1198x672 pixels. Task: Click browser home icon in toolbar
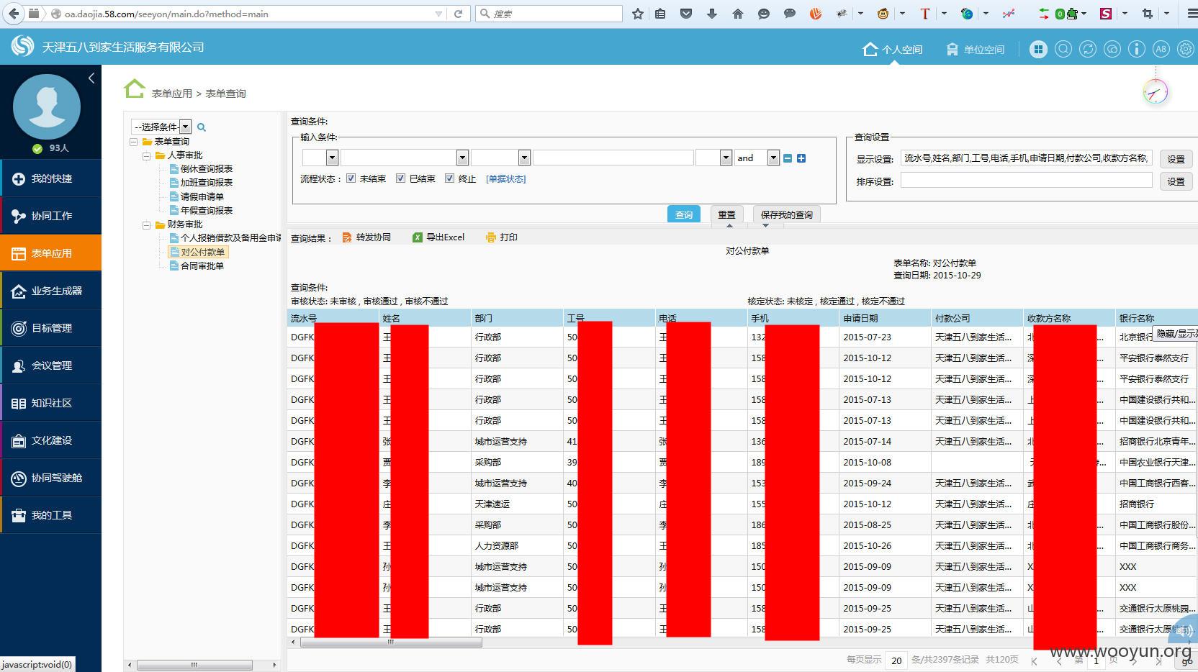click(x=738, y=14)
